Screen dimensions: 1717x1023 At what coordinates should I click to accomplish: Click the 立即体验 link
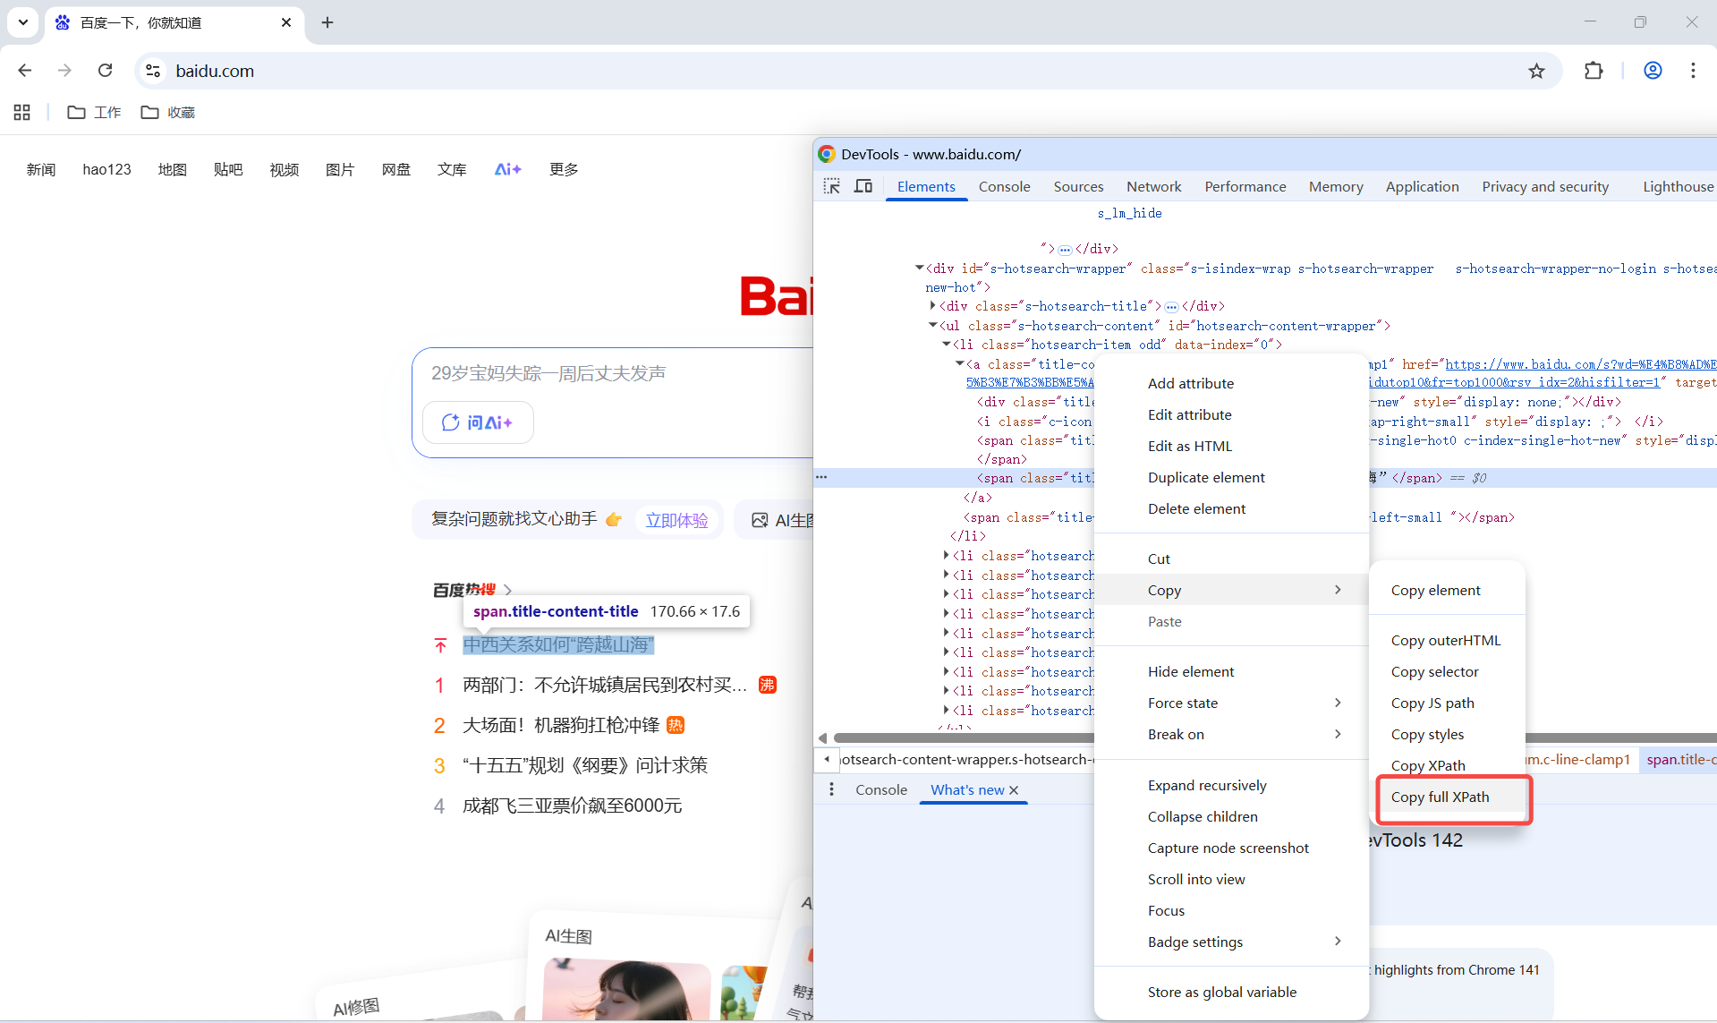click(676, 520)
